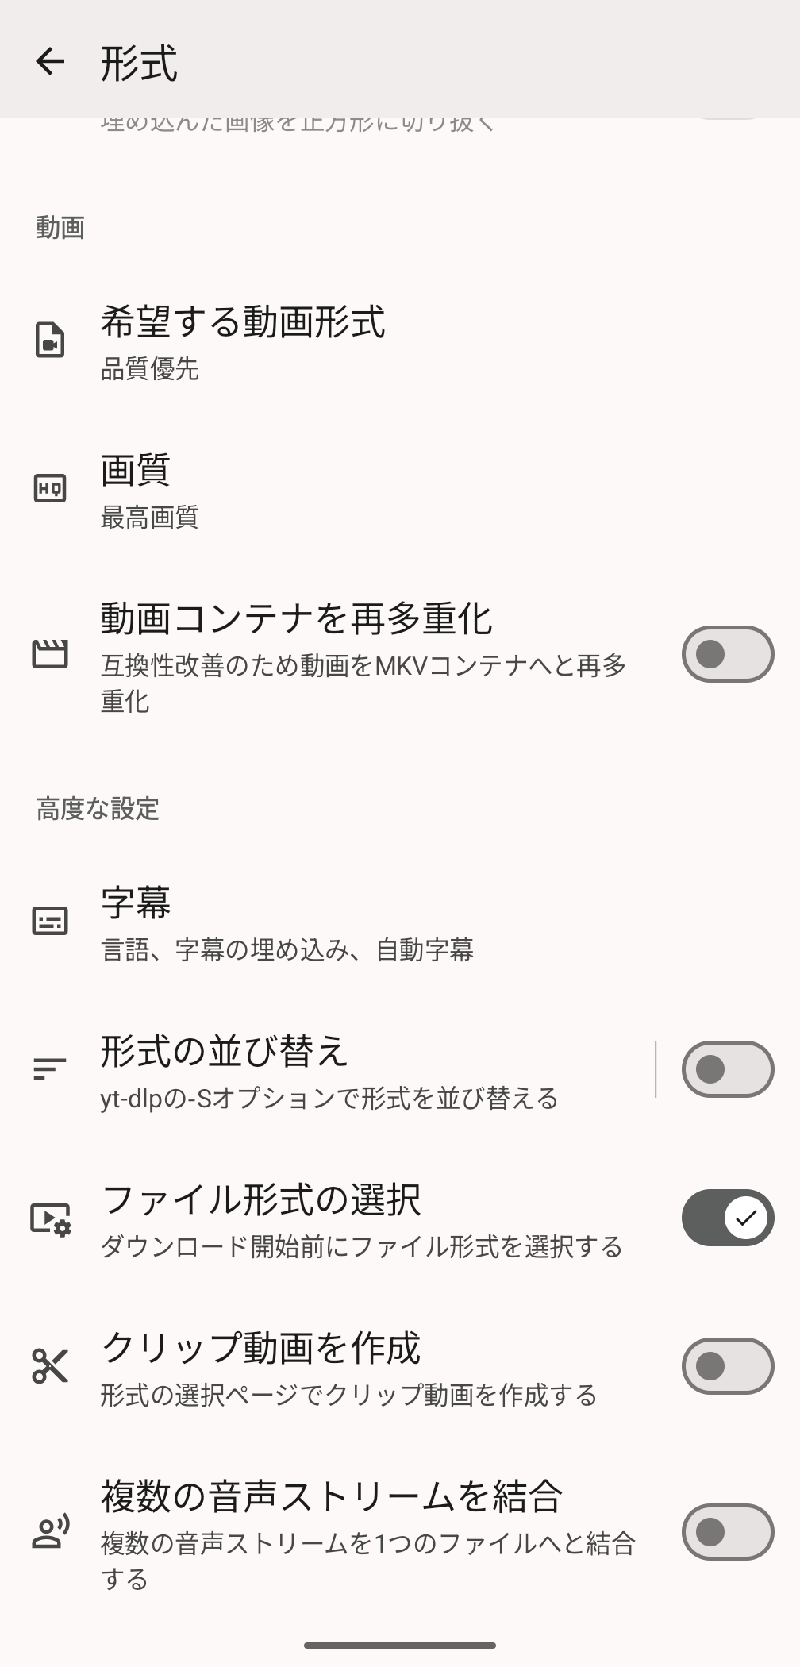Tap the scissors icon beside クリップ動画を作成
This screenshot has height=1667, width=800.
tap(50, 1366)
